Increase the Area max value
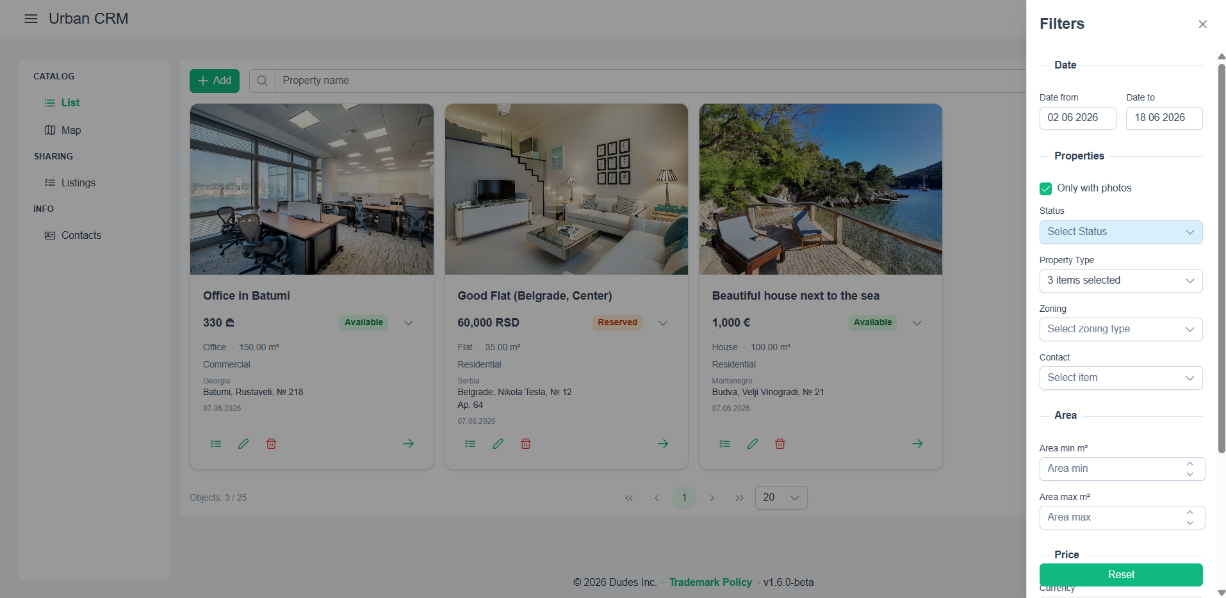This screenshot has width=1226, height=598. (1189, 512)
